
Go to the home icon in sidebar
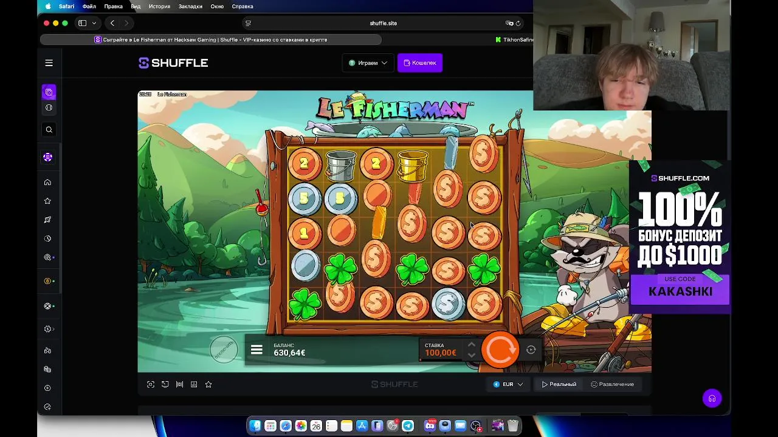point(47,183)
